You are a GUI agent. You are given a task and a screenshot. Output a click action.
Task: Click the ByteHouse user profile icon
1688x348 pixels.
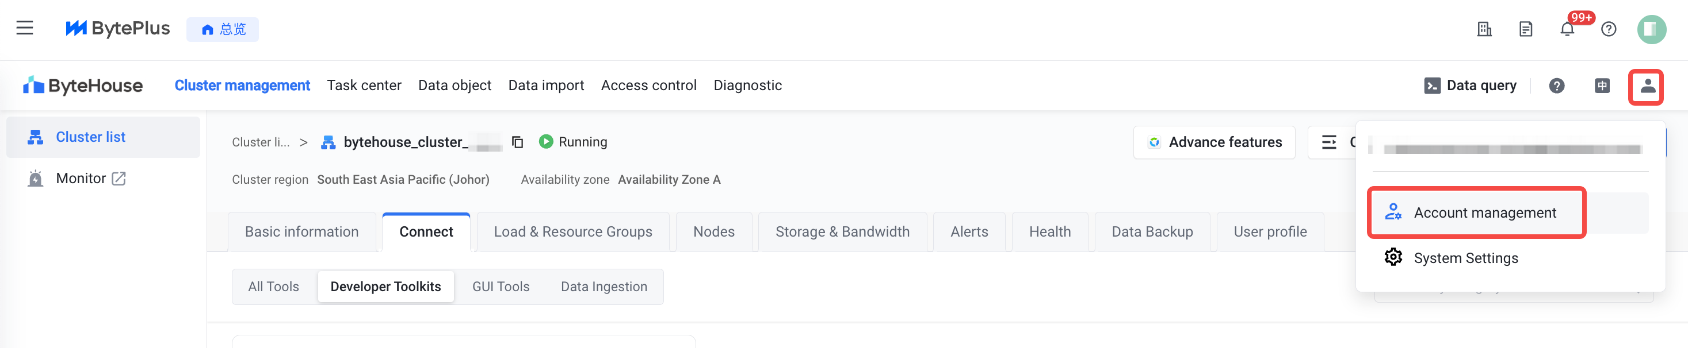click(x=1645, y=86)
